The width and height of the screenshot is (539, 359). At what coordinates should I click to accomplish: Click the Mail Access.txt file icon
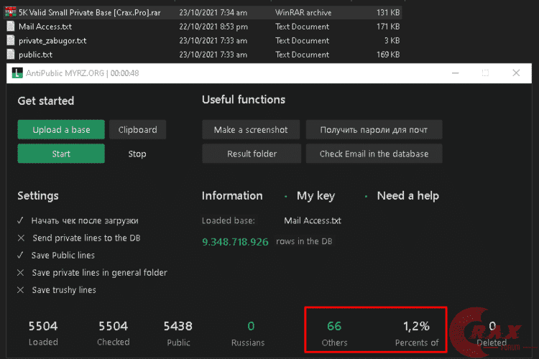11,27
